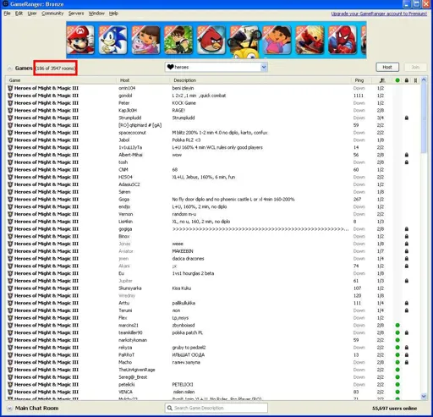The image size is (433, 417).
Task: Sort list by Host column header
Action: (143, 80)
